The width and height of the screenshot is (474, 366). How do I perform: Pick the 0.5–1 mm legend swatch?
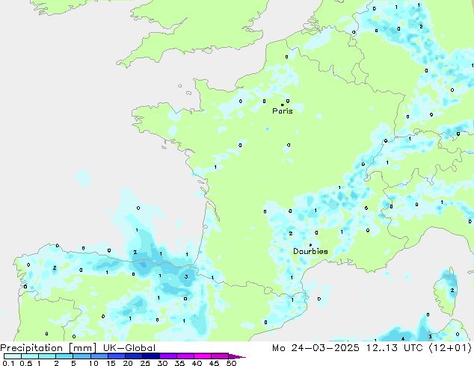[30, 356]
